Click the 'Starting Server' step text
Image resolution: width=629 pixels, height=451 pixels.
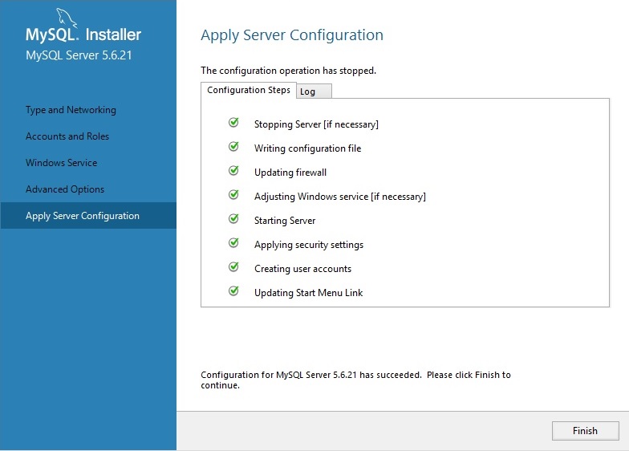click(285, 221)
